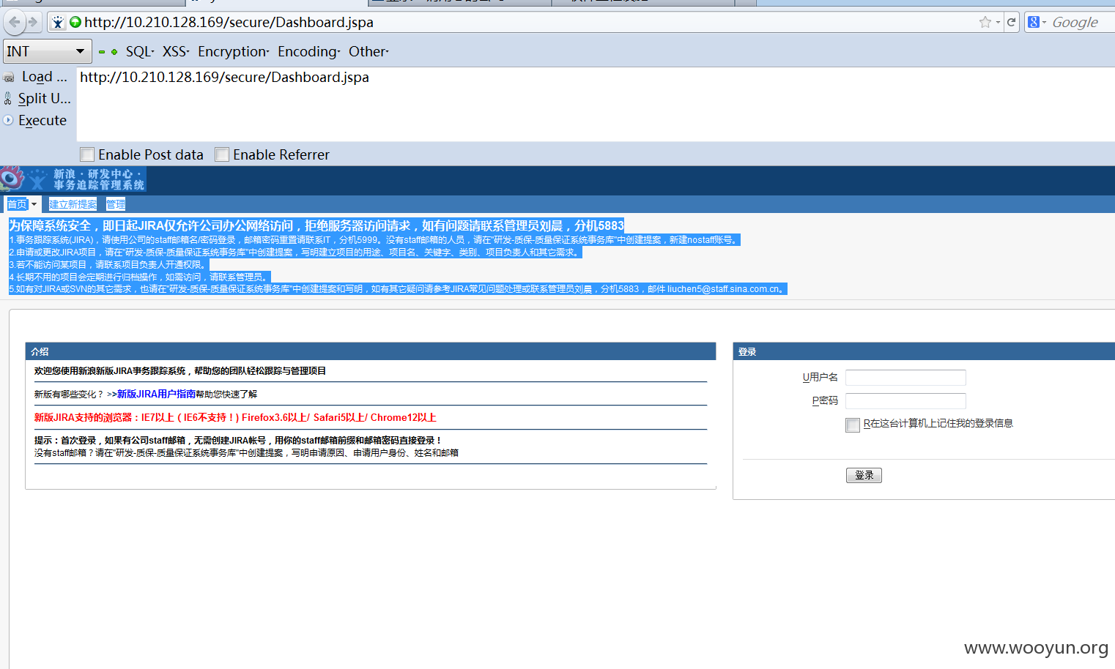Click the browser Forward arrow button
This screenshot has width=1115, height=669.
(32, 22)
